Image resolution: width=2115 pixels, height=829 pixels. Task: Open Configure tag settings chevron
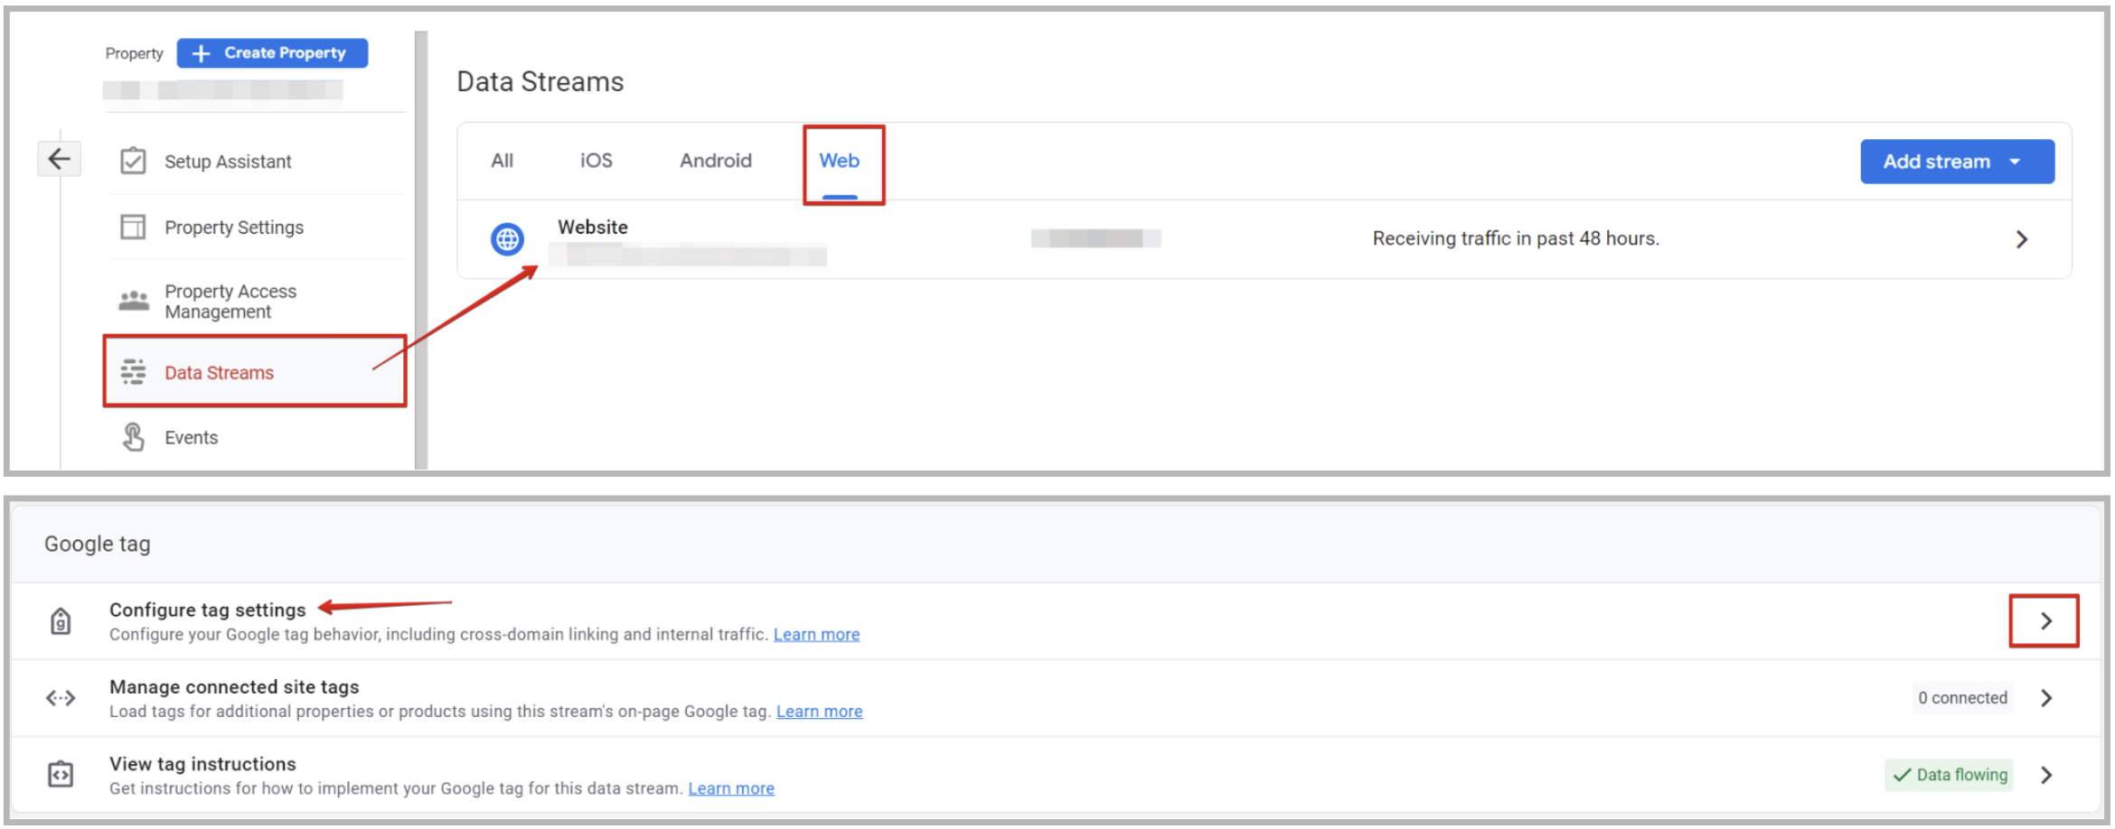click(2046, 621)
